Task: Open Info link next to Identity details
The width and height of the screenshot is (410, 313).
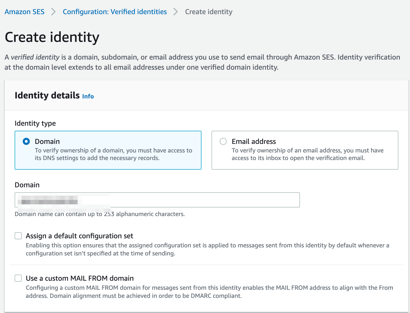Action: [88, 96]
